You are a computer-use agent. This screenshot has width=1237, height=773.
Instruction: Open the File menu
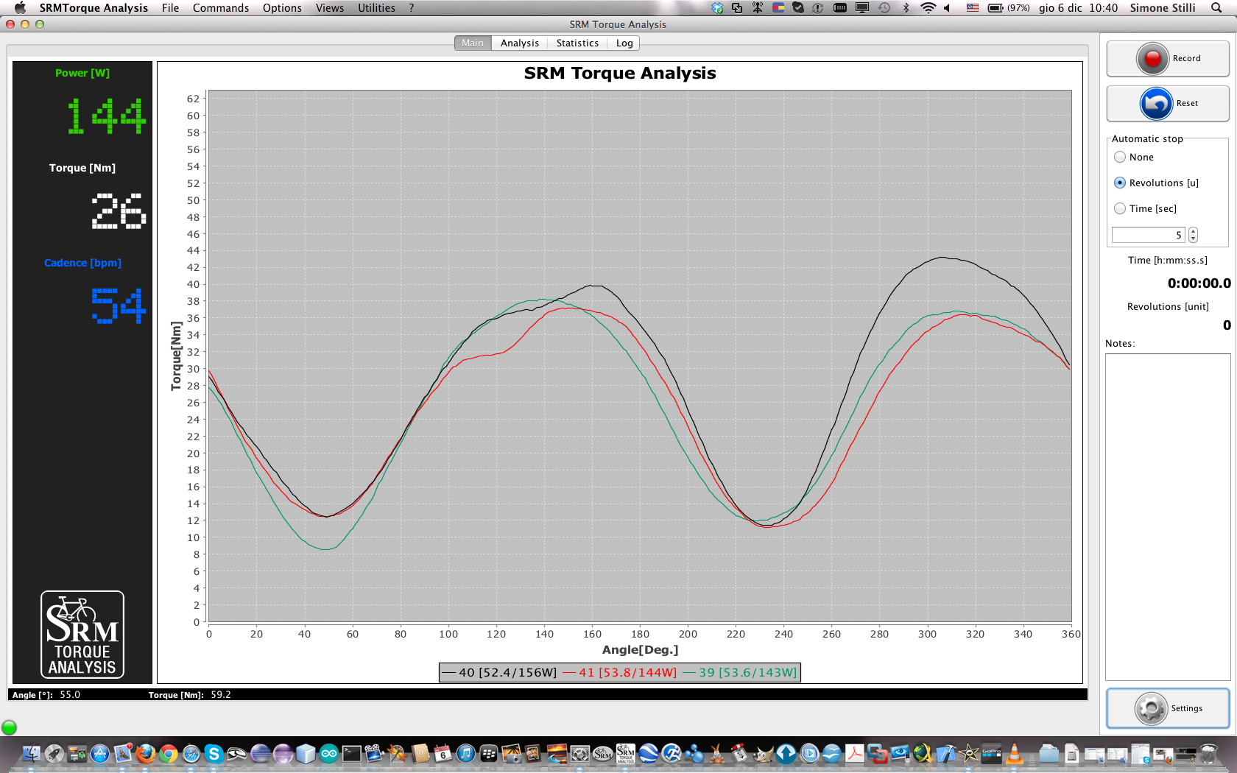[170, 8]
